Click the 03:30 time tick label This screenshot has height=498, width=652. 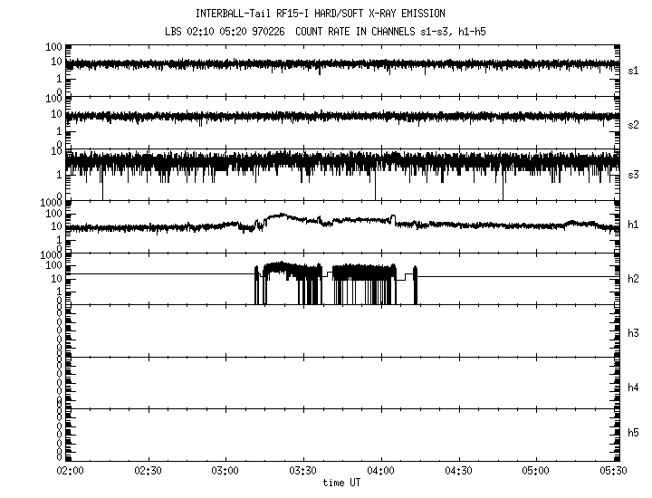coord(303,472)
